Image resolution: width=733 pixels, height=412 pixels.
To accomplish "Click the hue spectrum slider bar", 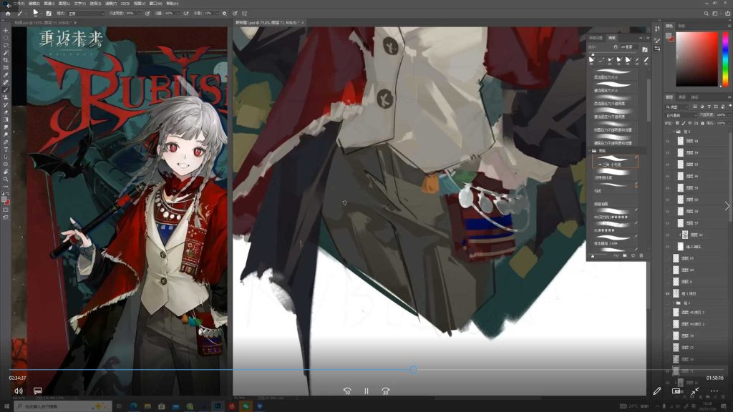I will [724, 58].
